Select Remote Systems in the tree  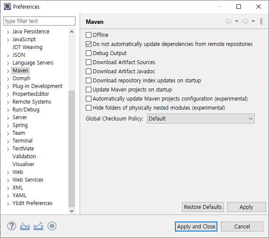click(32, 101)
